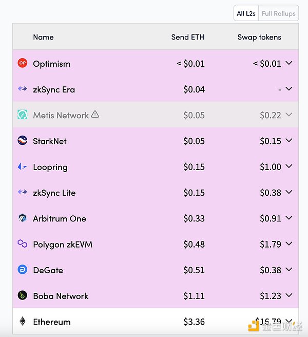308x337 pixels.
Task: Click the Loopring blue logo icon
Action: (x=22, y=166)
